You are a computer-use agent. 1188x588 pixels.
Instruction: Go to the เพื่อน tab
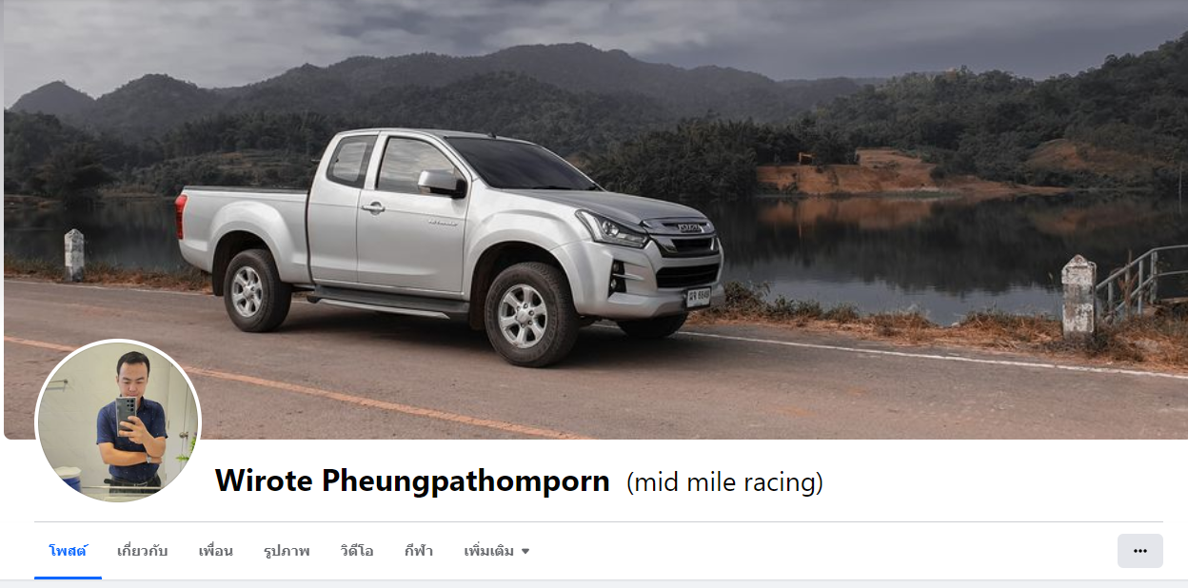[215, 551]
